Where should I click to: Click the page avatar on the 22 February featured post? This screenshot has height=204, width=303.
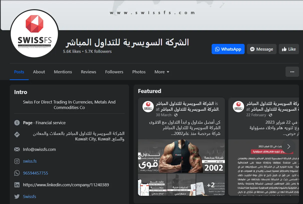(x=238, y=107)
